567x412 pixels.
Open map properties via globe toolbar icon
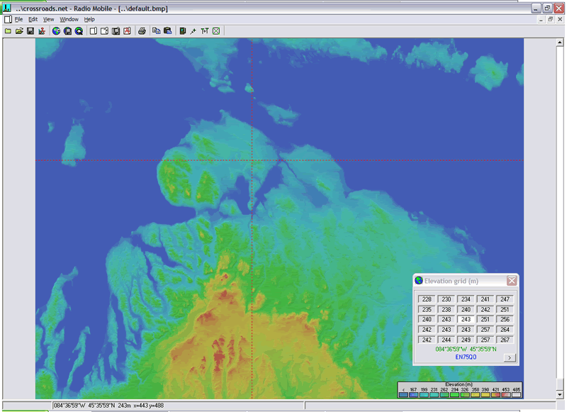click(x=56, y=31)
